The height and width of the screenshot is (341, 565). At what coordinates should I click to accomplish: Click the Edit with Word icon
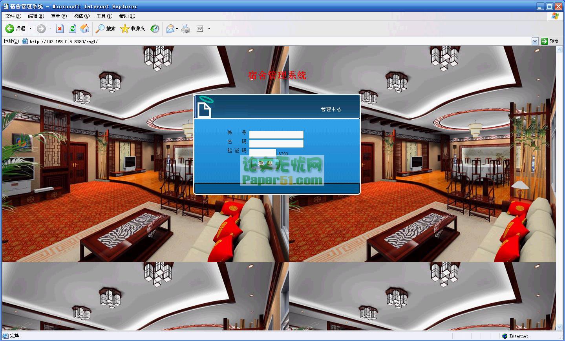(200, 29)
